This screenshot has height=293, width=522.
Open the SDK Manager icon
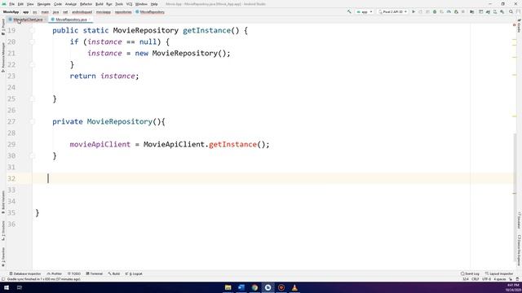tap(502, 11)
